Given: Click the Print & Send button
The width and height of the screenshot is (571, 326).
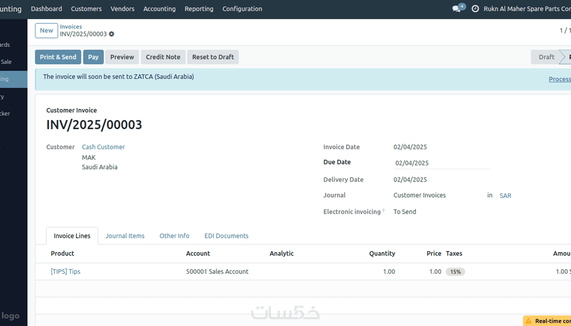Looking at the screenshot, I should (x=58, y=57).
